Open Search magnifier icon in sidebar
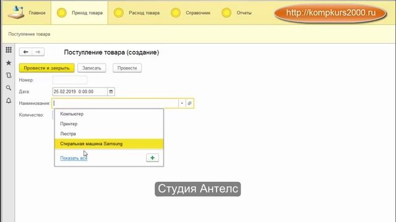The height and width of the screenshot is (222, 396). pyautogui.click(x=9, y=88)
